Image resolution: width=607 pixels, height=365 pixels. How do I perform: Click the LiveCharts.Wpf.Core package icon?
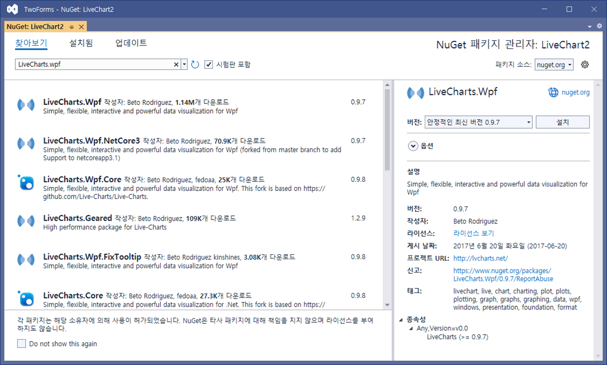26,183
